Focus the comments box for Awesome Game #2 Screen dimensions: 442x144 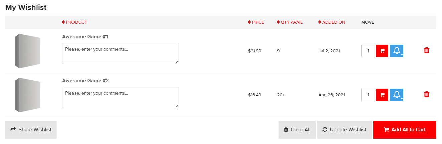pos(121,97)
